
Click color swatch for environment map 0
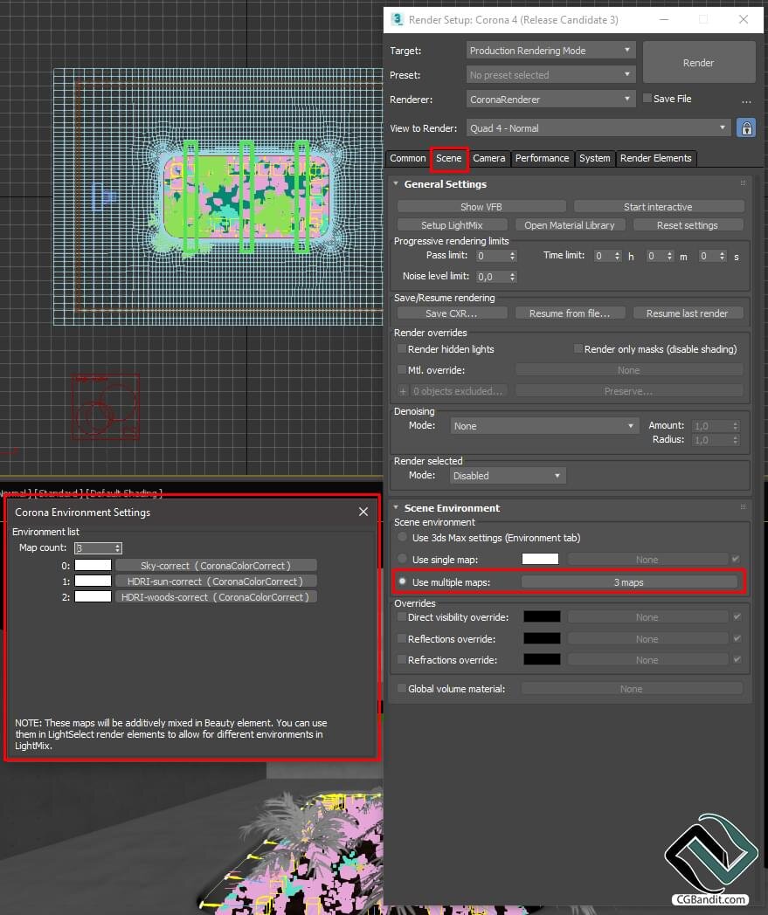pos(93,565)
